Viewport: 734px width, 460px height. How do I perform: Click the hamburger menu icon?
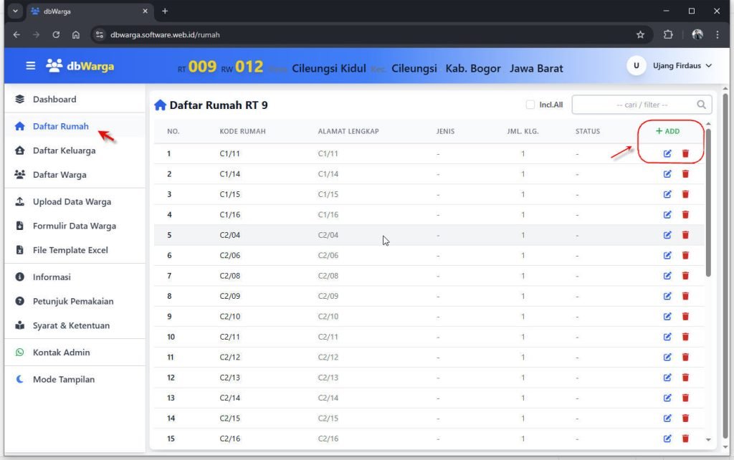(31, 66)
